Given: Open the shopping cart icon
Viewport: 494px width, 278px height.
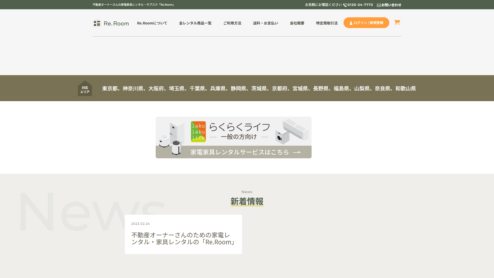Looking at the screenshot, I should pos(397,23).
